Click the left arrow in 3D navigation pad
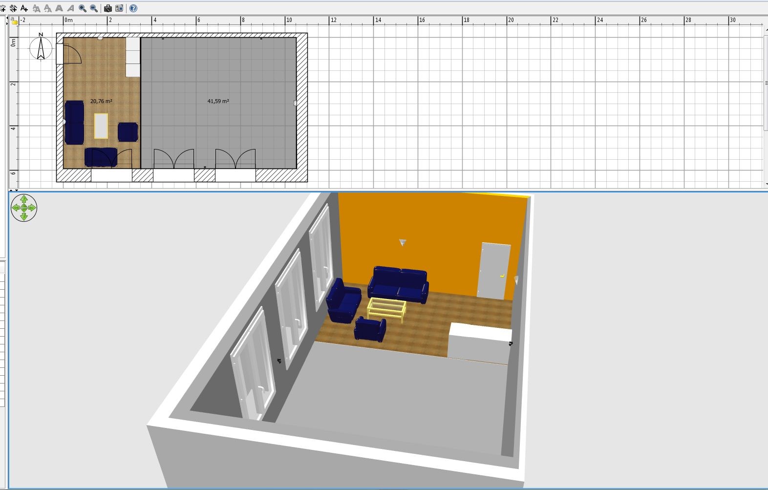Viewport: 768px width, 490px height. [16, 208]
